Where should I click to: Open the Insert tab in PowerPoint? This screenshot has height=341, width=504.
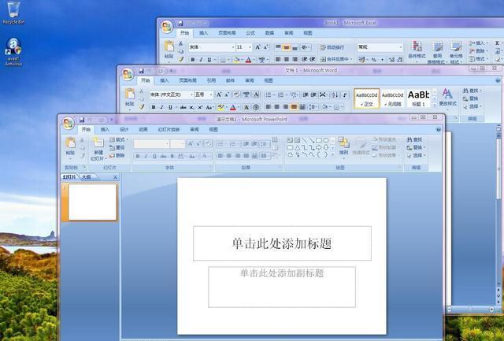105,129
